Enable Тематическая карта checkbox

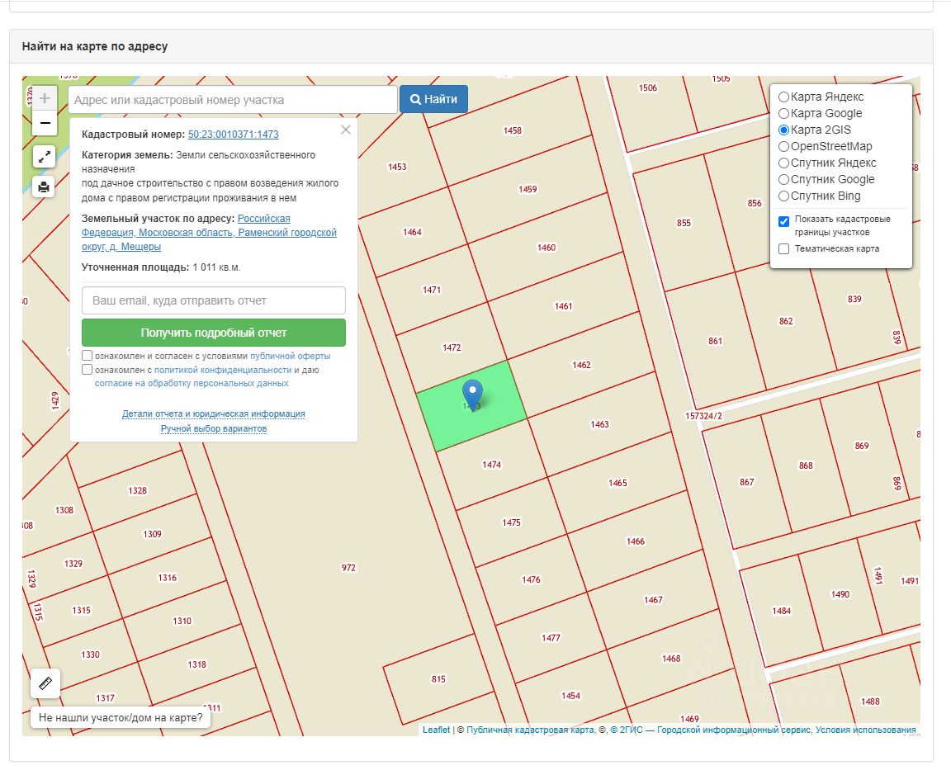coord(783,248)
